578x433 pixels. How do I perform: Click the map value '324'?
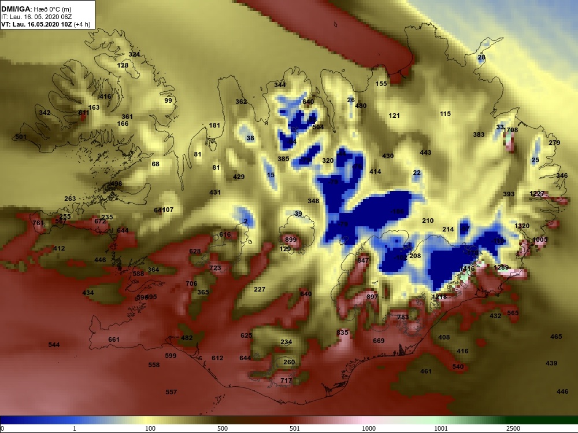click(134, 54)
